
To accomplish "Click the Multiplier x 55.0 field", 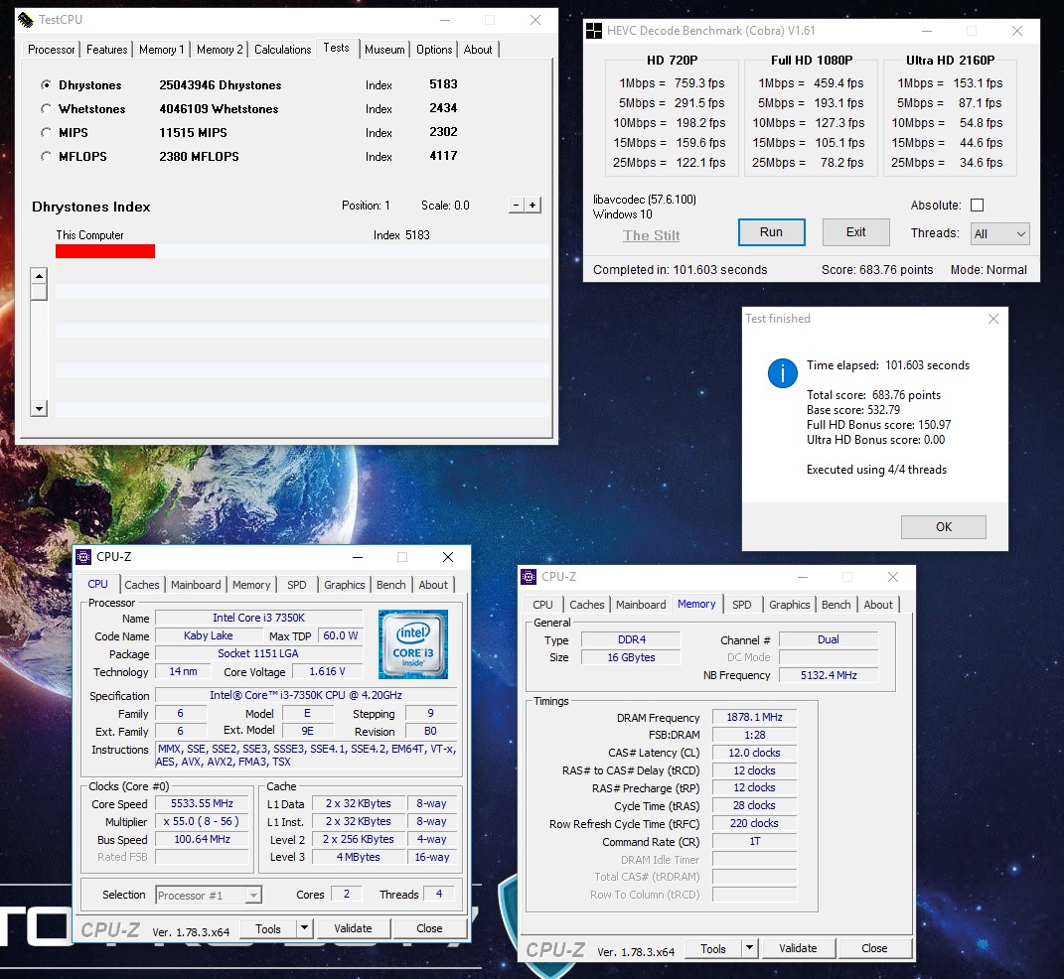I will point(202,821).
